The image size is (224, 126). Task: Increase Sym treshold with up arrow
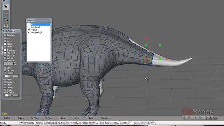[15, 63]
